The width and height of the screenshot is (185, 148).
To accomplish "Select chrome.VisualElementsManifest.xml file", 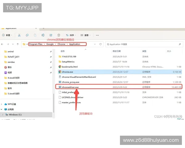I will [120, 77].
